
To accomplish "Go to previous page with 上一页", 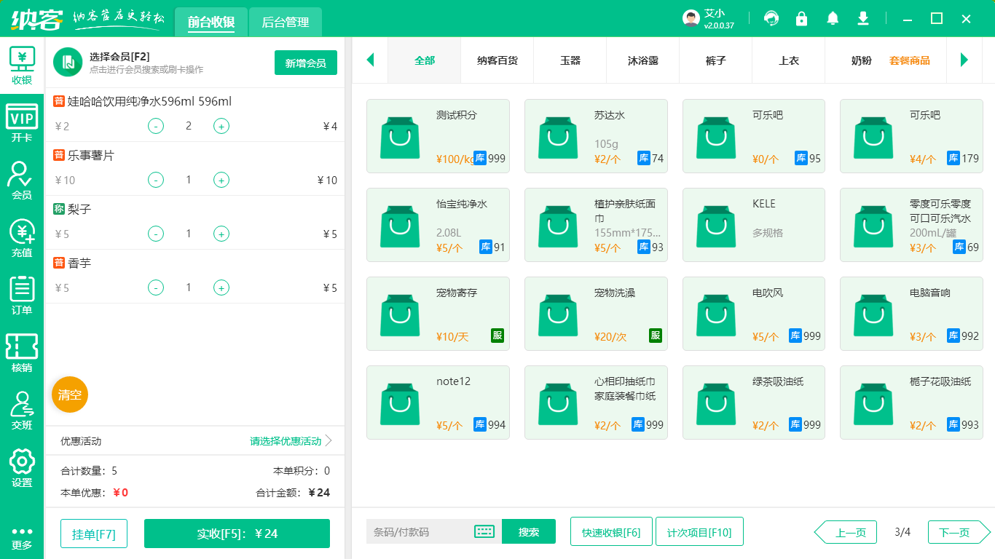I will [x=846, y=532].
